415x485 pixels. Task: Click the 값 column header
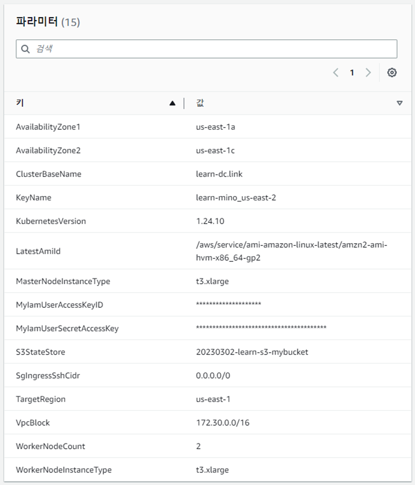(198, 103)
